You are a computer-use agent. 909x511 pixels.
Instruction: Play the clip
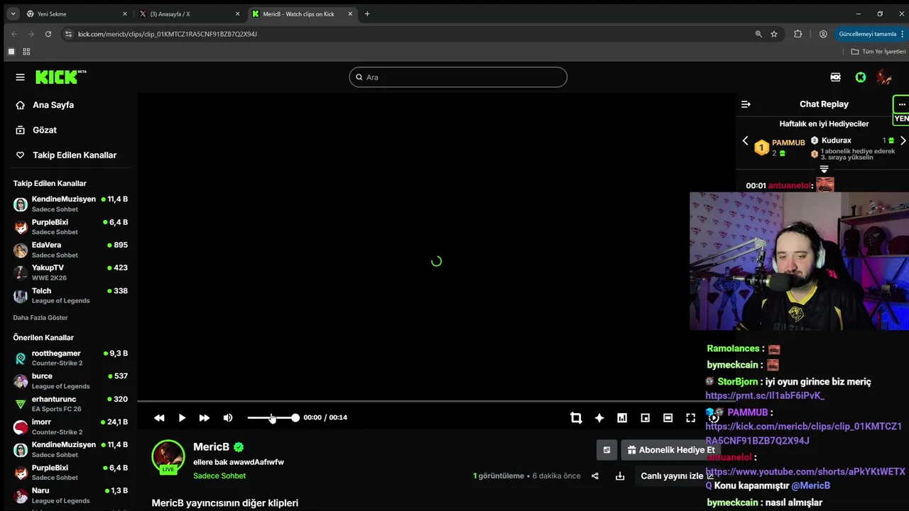coord(182,418)
